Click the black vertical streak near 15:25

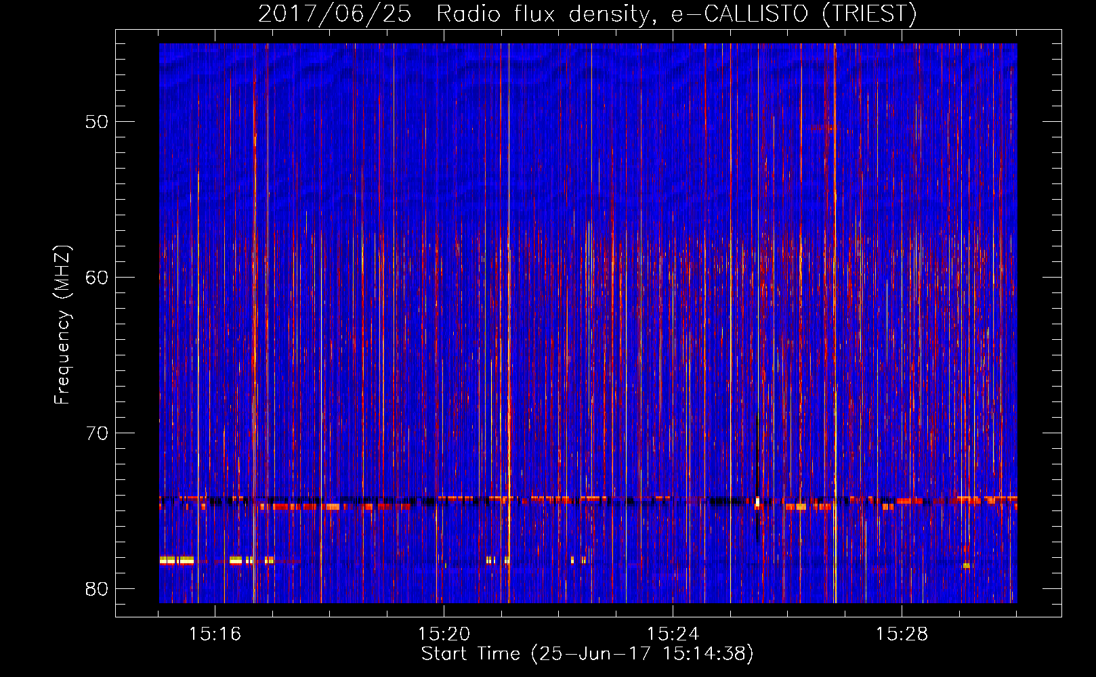757,477
